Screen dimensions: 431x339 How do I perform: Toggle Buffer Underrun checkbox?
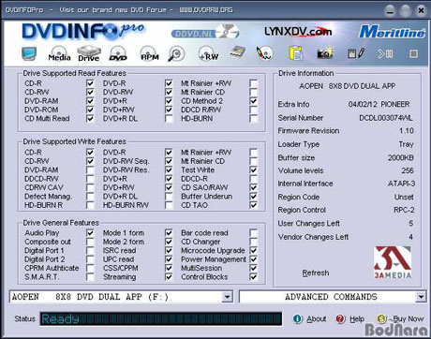[x=253, y=197]
